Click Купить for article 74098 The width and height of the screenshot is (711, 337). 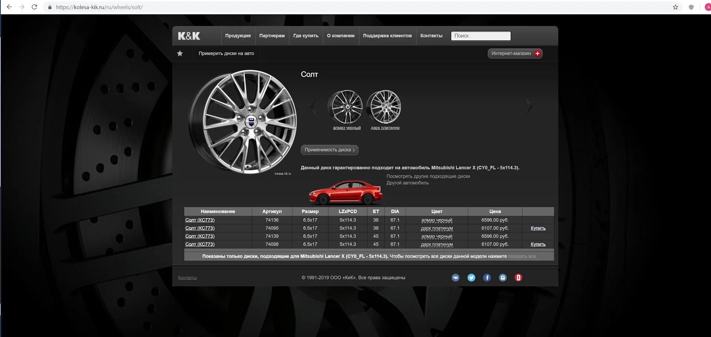[538, 244]
